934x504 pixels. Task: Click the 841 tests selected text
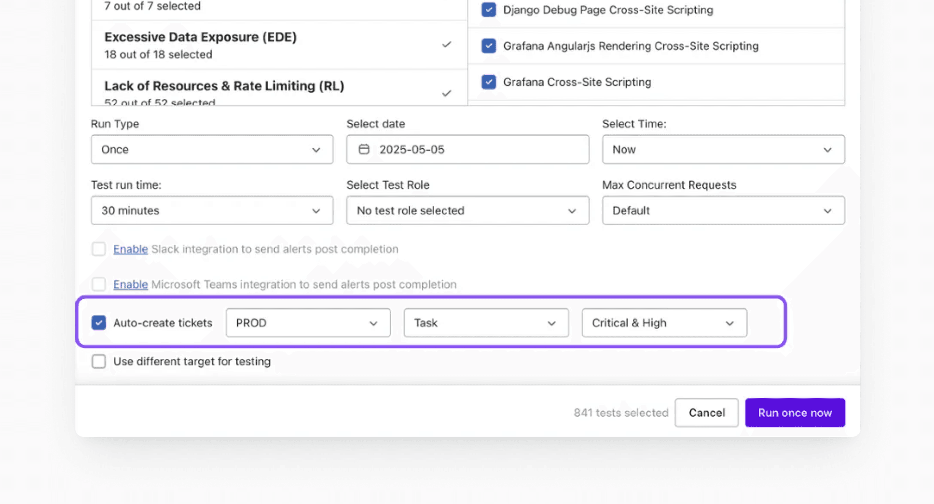click(621, 413)
